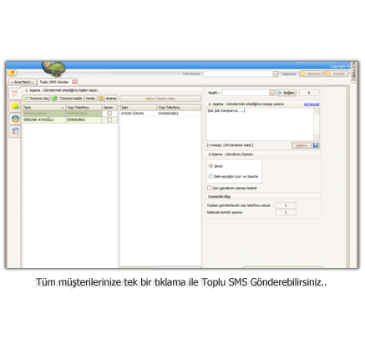The height and width of the screenshot is (349, 365).
Task: Check the SERDAR ATAOĞLU selection checkbox
Action: 109,119
